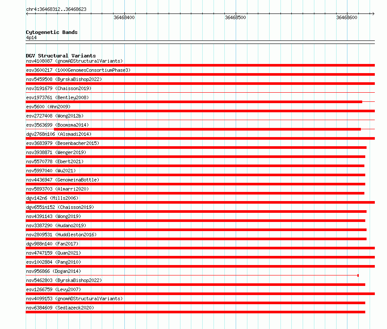Select variant label dgv6551n152 (Chaisson2019)
Screen dimensions: 387x329
tap(60, 207)
